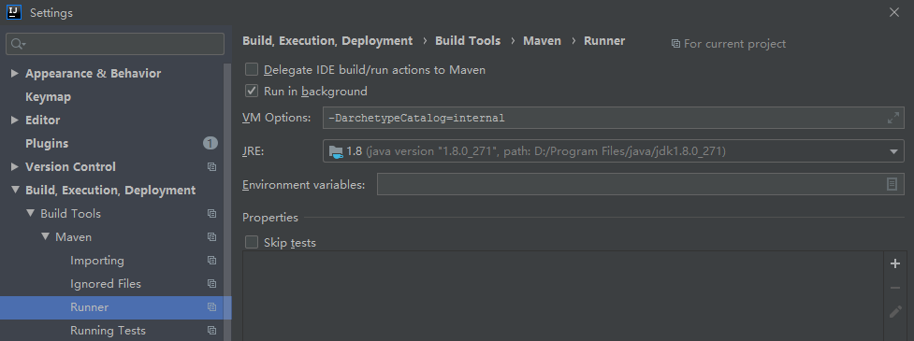Select Appearance & Behavior tree label
This screenshot has height=341, width=914.
pos(93,73)
